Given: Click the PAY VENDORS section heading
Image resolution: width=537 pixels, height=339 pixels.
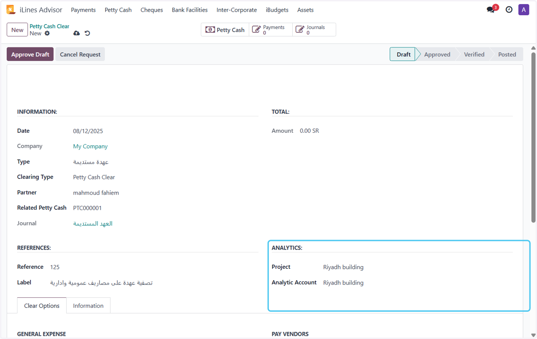Looking at the screenshot, I should 290,334.
